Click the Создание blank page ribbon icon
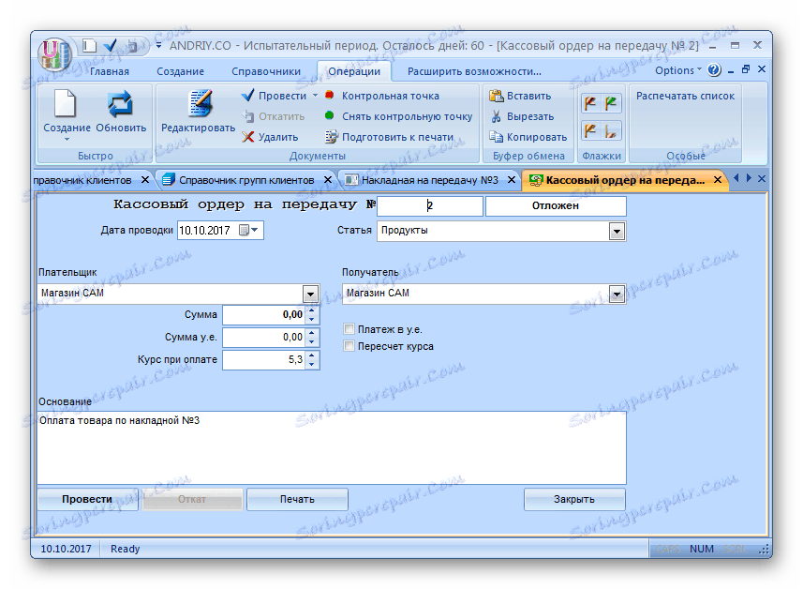This screenshot has height=589, width=803. point(66,103)
